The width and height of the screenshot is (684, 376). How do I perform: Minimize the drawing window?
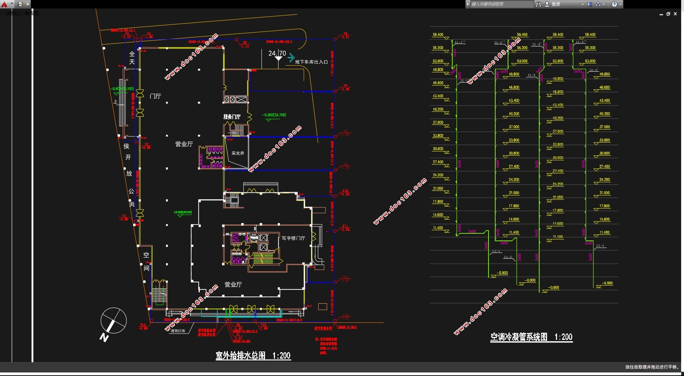click(x=661, y=14)
